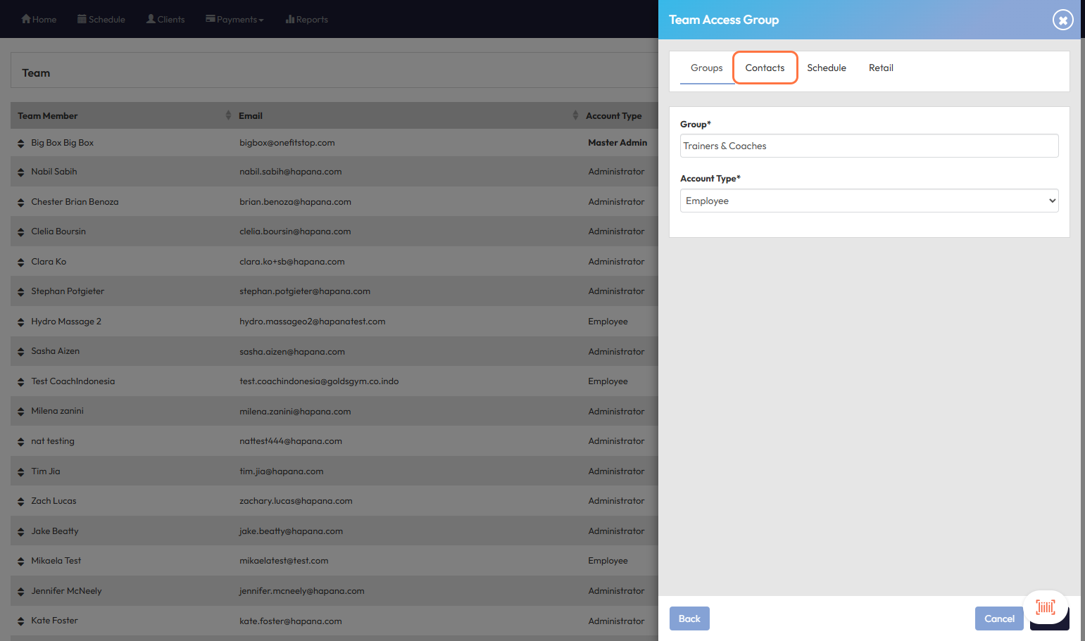Click the Group name input field
The image size is (1085, 641).
point(869,146)
